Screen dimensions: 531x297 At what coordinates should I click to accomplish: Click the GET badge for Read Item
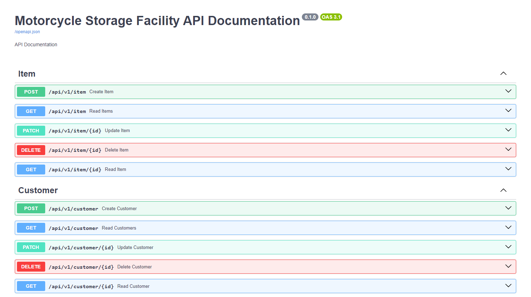pyautogui.click(x=31, y=170)
